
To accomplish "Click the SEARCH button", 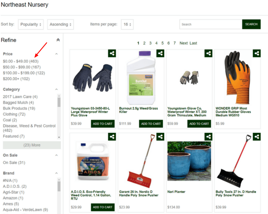I will point(251,24).
